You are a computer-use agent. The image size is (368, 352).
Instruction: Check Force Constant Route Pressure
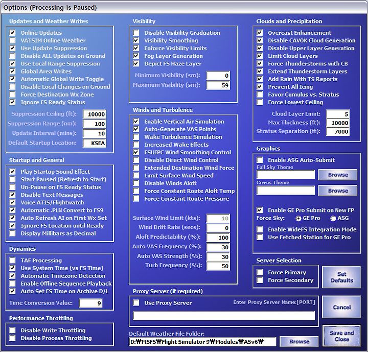pyautogui.click(x=136, y=199)
